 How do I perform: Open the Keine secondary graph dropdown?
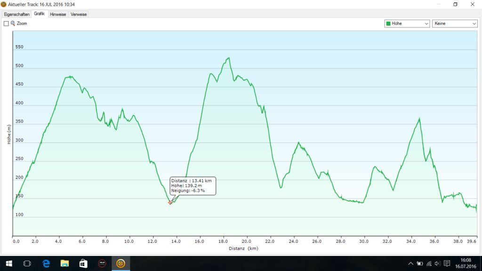tap(454, 24)
